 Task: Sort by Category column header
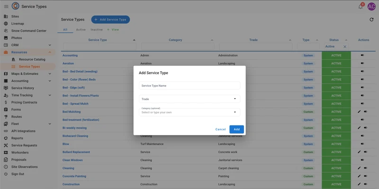175,40
